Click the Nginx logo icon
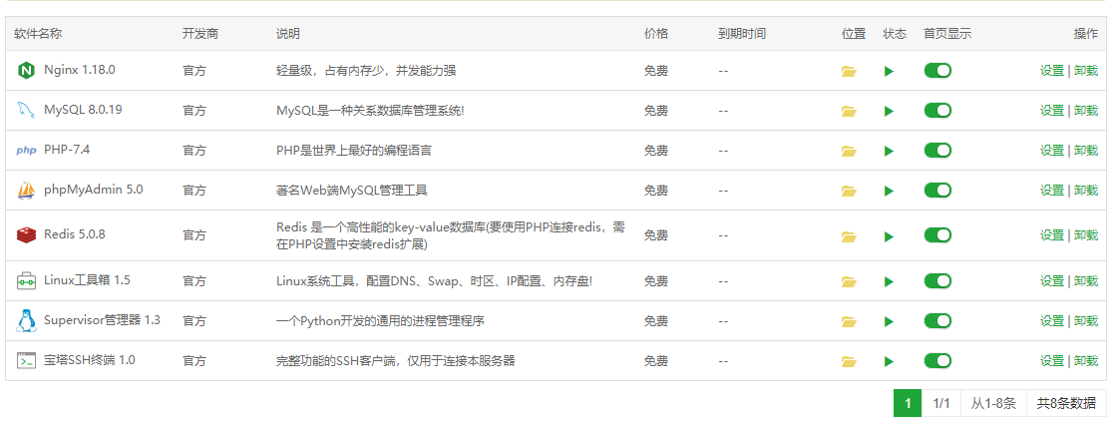This screenshot has width=1116, height=427. point(26,71)
